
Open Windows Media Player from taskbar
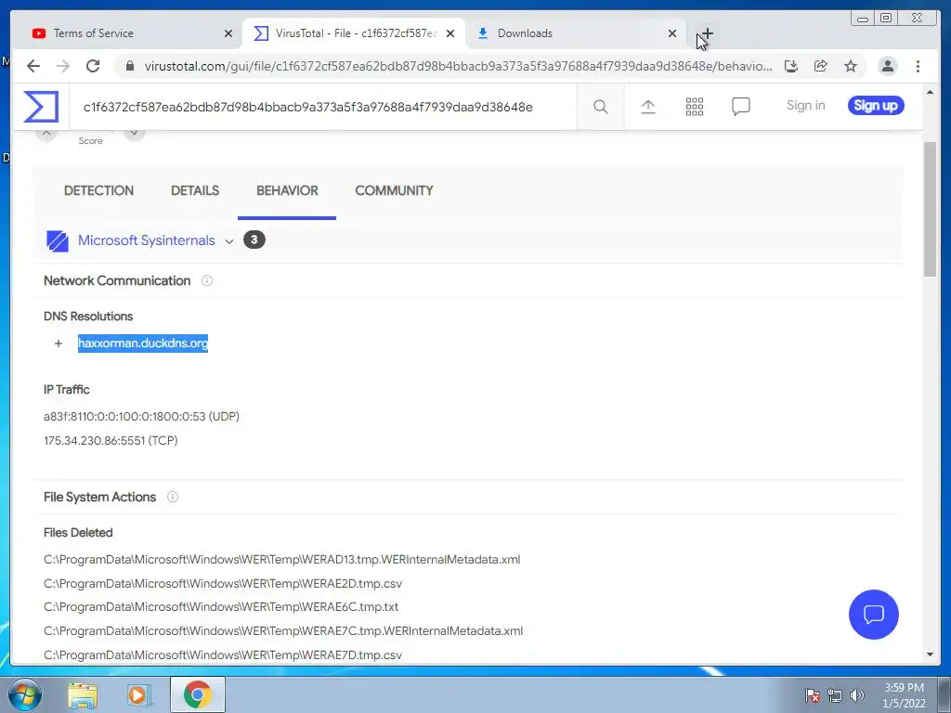139,695
